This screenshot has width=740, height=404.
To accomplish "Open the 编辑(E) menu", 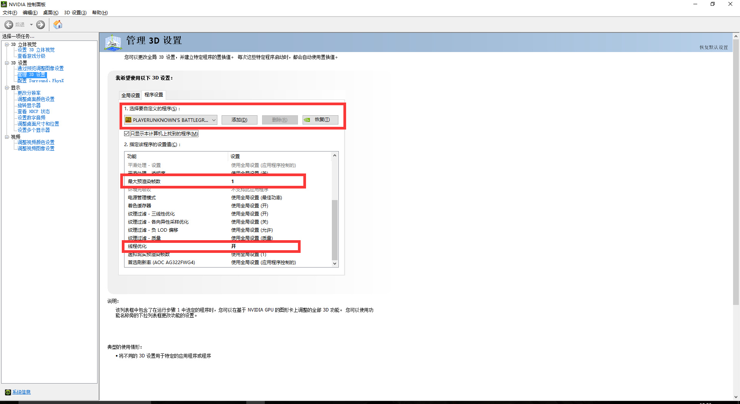I will (x=30, y=13).
